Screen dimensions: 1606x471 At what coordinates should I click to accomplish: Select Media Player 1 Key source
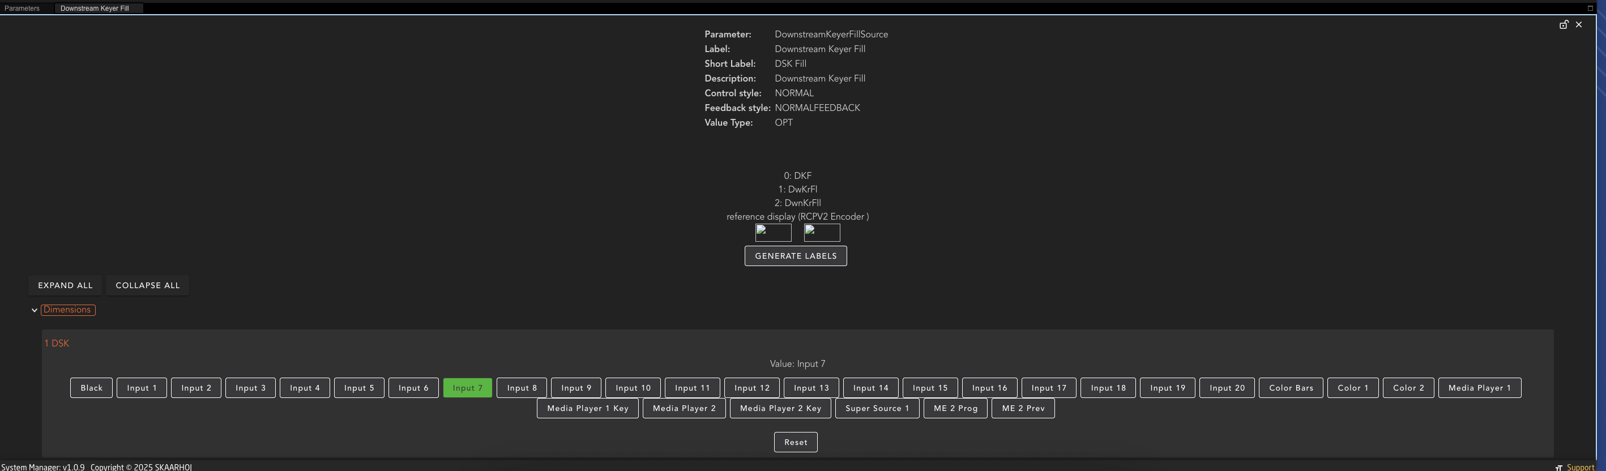pyautogui.click(x=587, y=408)
